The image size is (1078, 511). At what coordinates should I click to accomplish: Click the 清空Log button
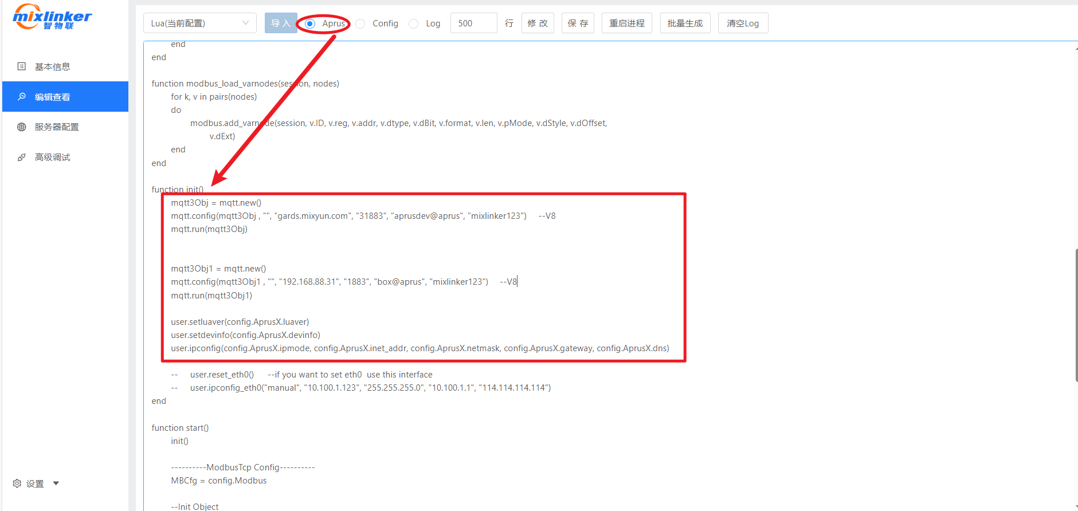tap(743, 23)
